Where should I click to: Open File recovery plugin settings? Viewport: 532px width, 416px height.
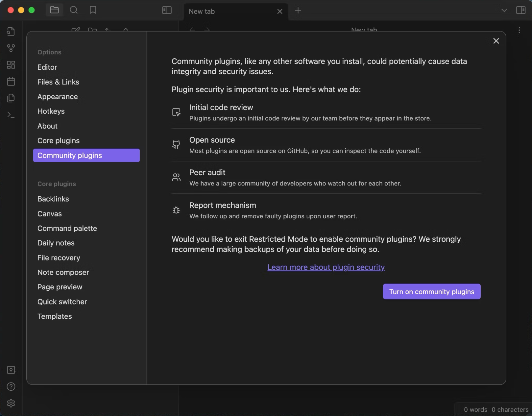click(x=86, y=258)
